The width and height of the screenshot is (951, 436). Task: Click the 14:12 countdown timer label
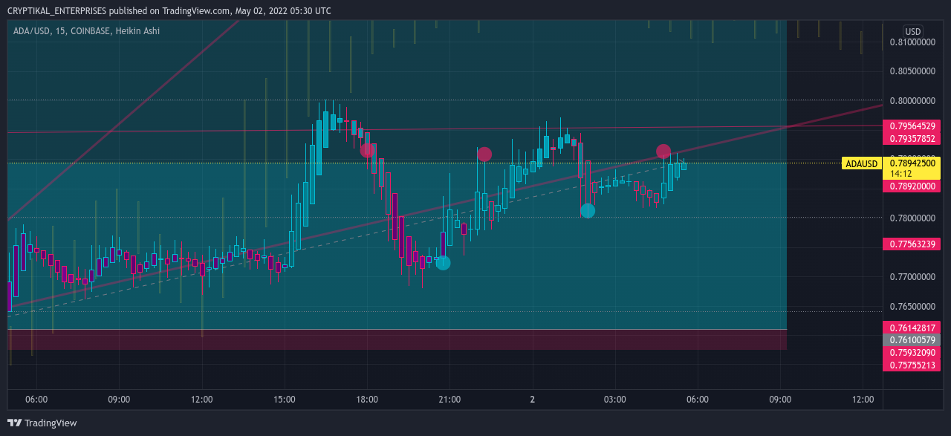point(900,174)
